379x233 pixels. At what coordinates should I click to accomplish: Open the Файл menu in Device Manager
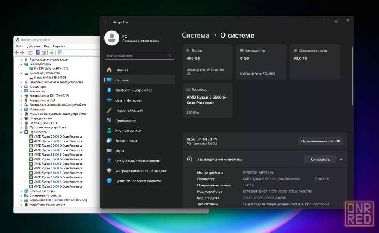(20, 46)
